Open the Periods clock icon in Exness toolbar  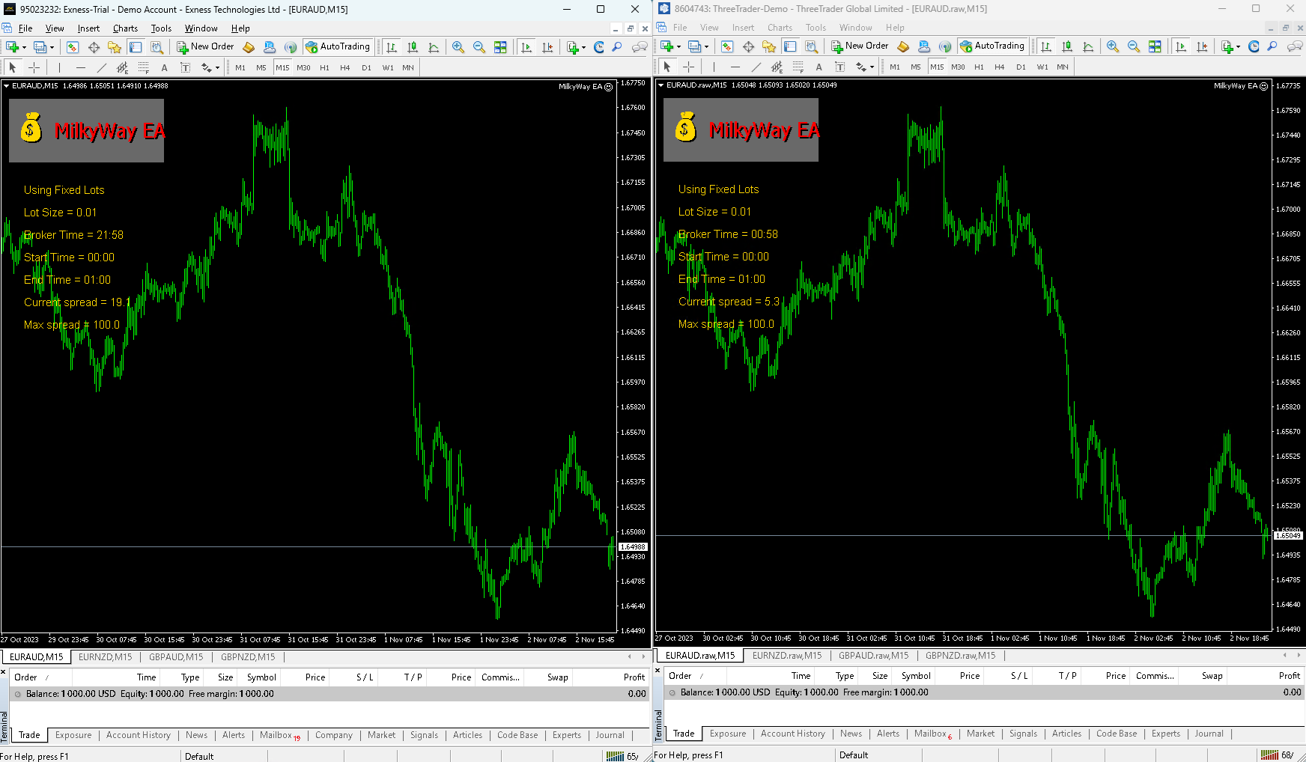[599, 47]
